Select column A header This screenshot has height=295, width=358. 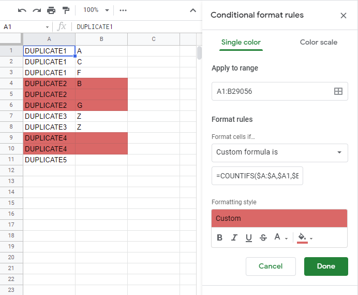49,39
